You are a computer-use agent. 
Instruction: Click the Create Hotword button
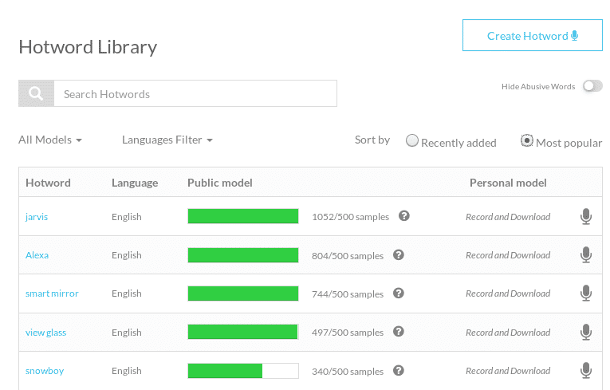532,35
